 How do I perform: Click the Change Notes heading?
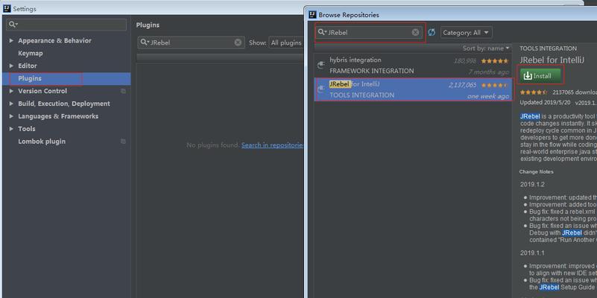(x=537, y=171)
